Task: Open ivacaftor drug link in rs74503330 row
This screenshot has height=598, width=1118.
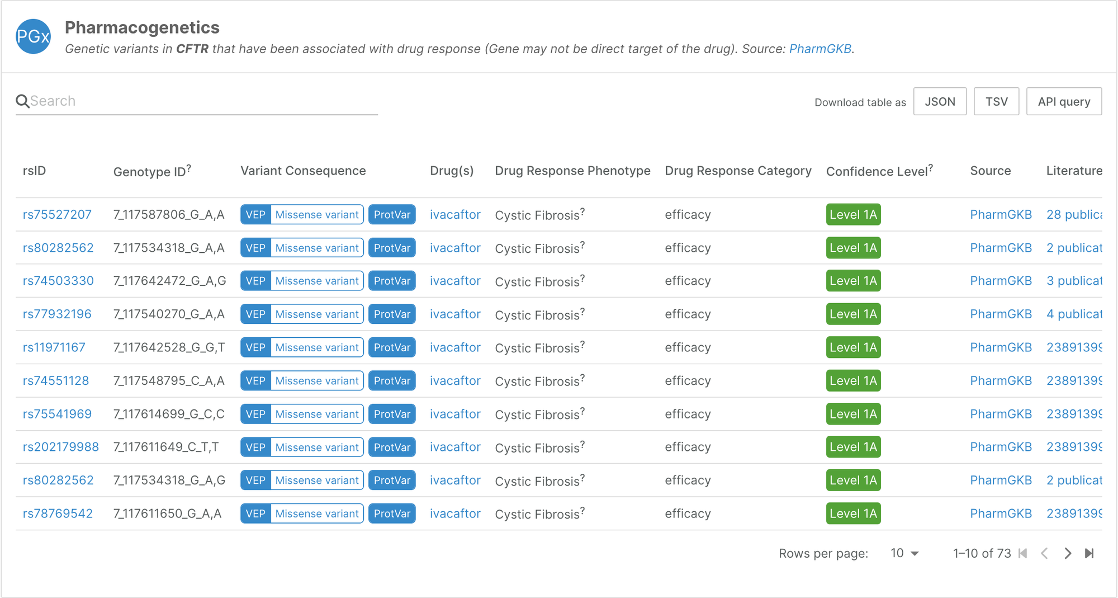Action: point(455,281)
